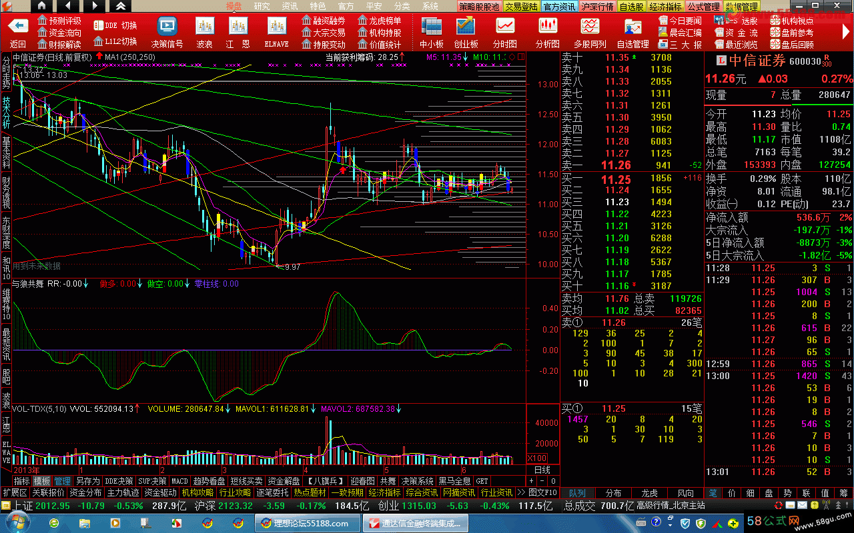Open the 日线 period selector

[x=542, y=470]
